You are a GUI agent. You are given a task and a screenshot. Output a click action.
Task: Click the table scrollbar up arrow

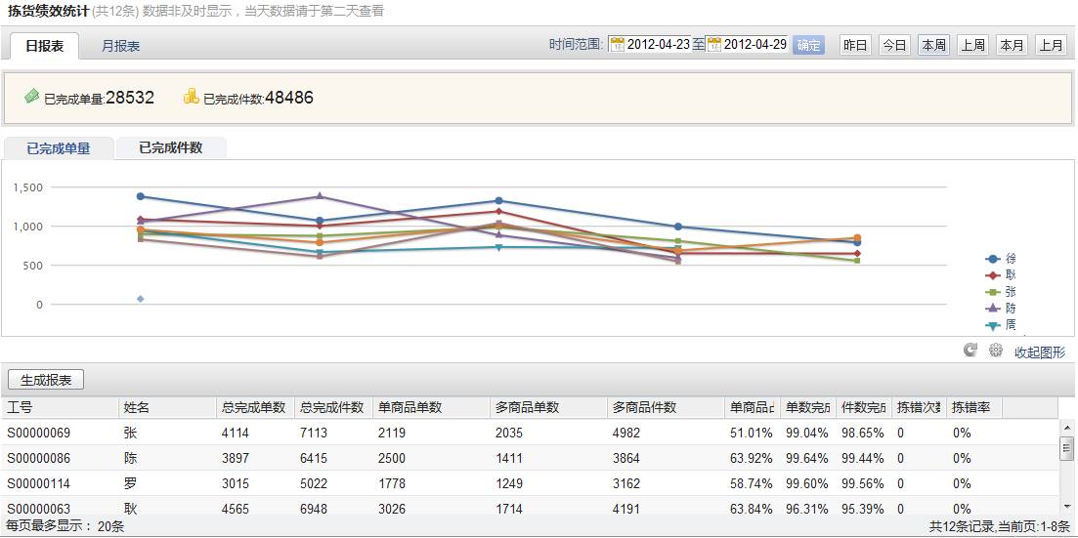tap(1067, 426)
